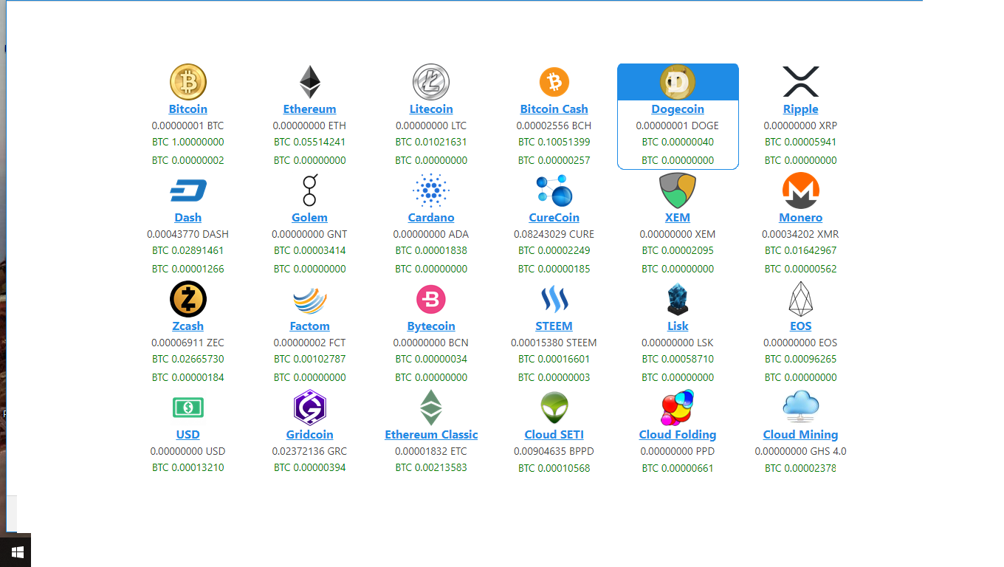This screenshot has height=567, width=1004.
Task: Open the Litecoin link
Action: (x=431, y=109)
